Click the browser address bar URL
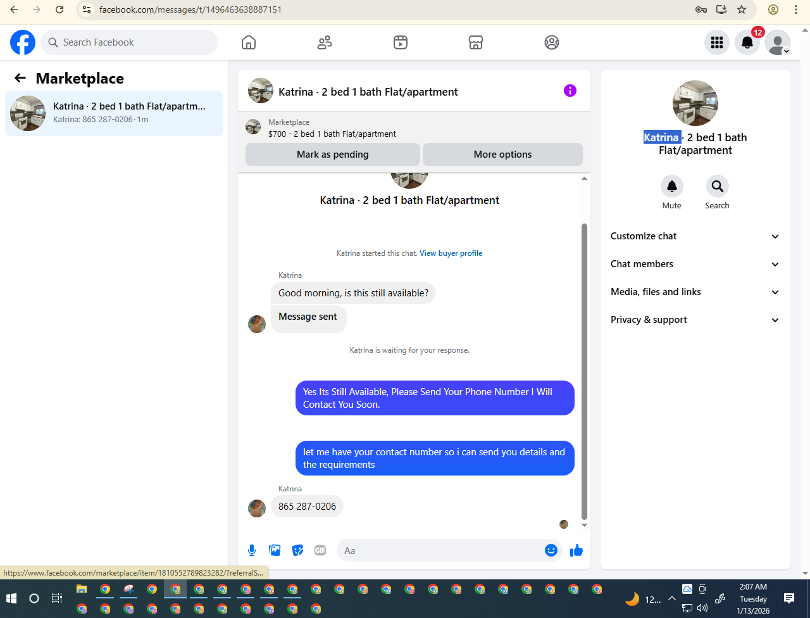This screenshot has height=618, width=810. point(190,9)
